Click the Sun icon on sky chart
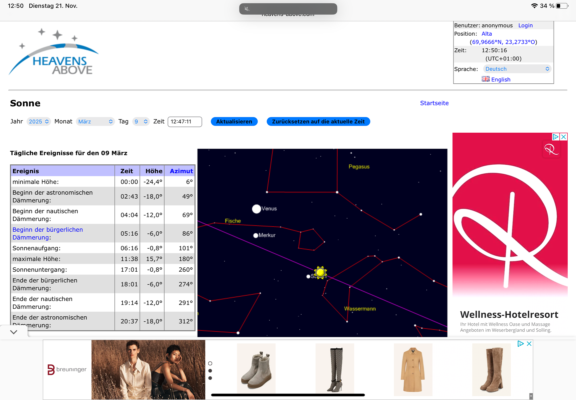Screen dimensions: 576x400 (x=320, y=273)
